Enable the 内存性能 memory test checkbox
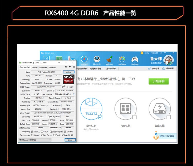Image resolution: width=193 pixels, height=166 pixels. pyautogui.click(x=134, y=117)
